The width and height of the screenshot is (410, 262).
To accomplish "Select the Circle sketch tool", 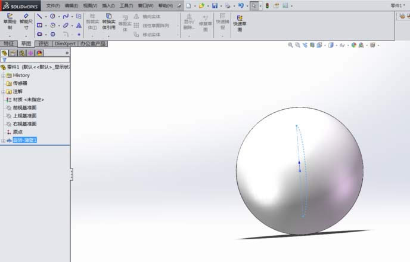I will click(52, 16).
